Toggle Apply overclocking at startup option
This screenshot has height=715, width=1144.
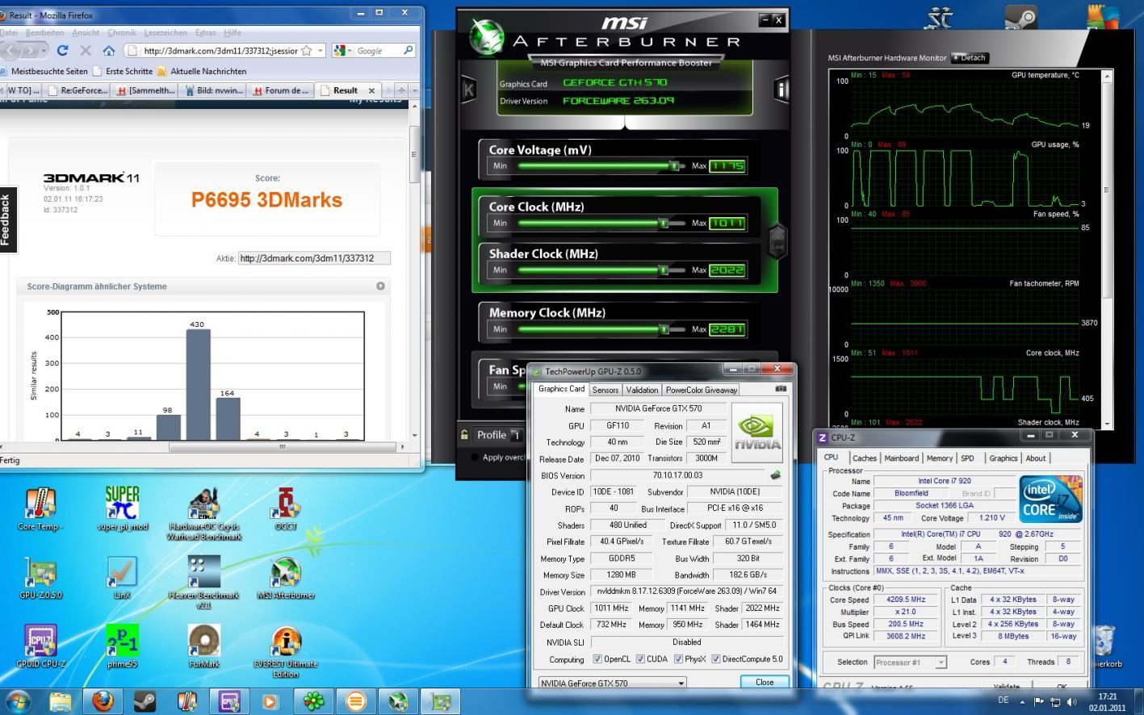coord(475,458)
